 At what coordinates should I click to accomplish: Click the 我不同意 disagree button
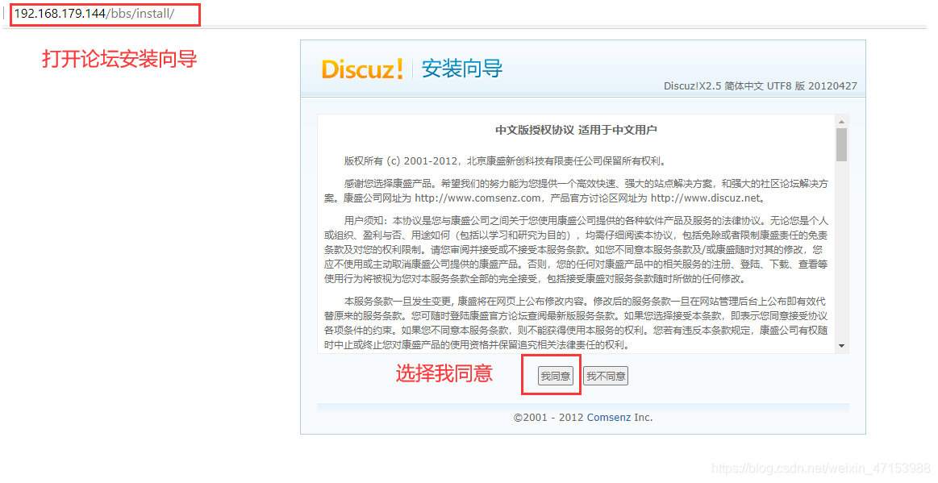point(606,376)
